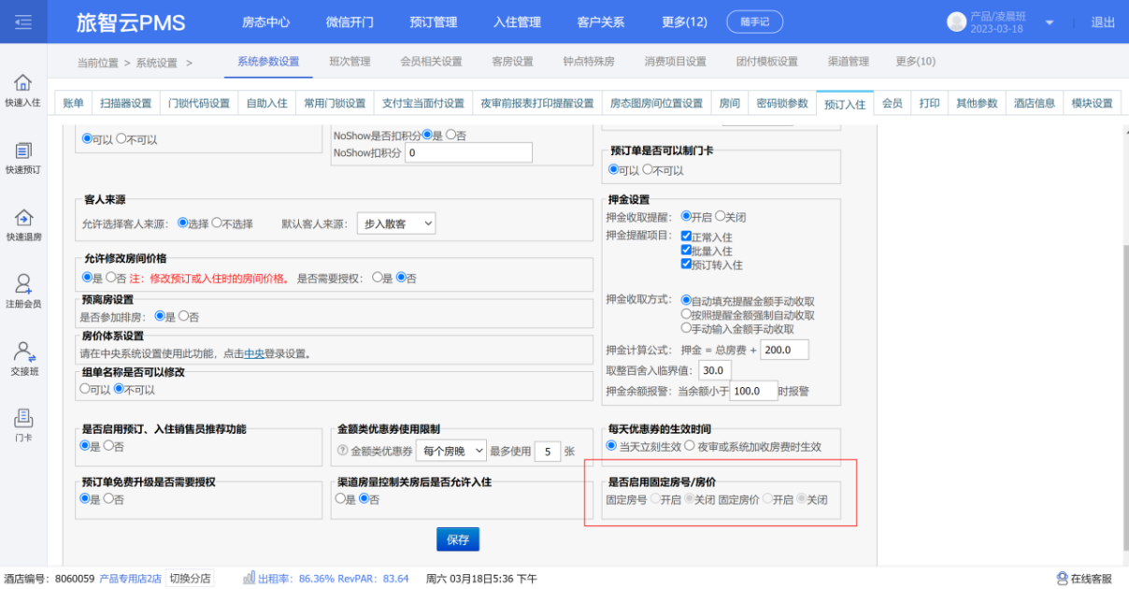Click the 最多使用 coupon count field
The image size is (1129, 589).
(x=547, y=451)
